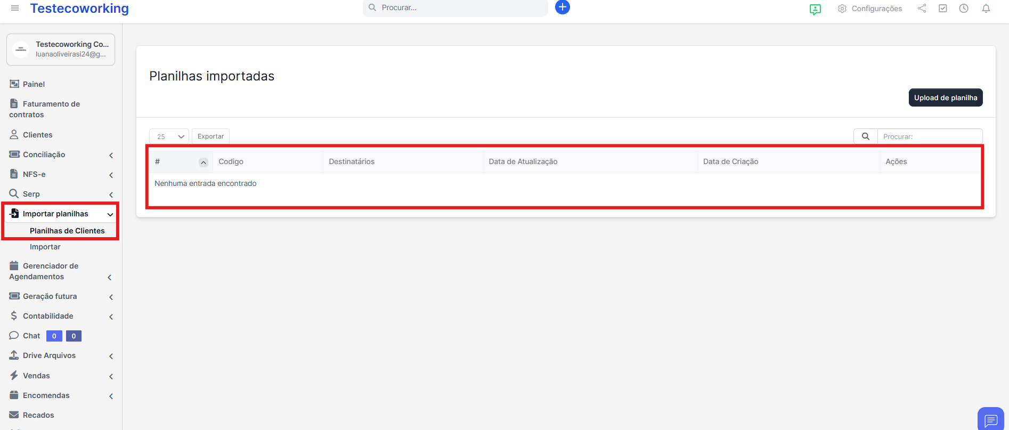Click the blue plus quick-add icon

pyautogui.click(x=562, y=7)
